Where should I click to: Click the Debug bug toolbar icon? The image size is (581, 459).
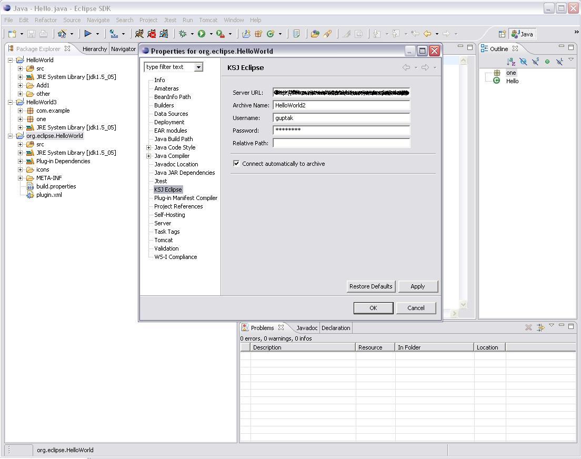click(x=182, y=34)
